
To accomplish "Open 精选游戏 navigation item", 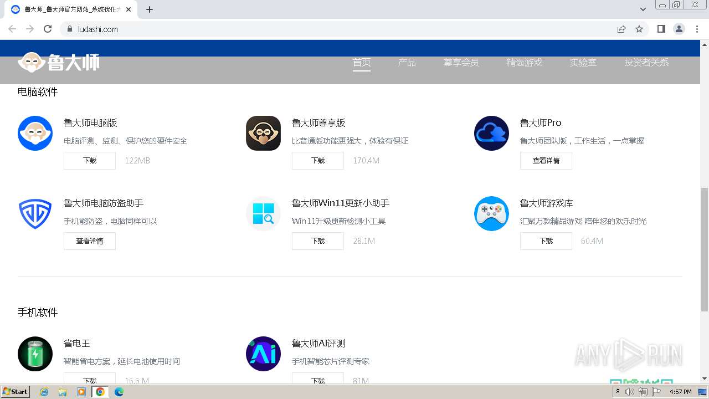I will pos(524,63).
